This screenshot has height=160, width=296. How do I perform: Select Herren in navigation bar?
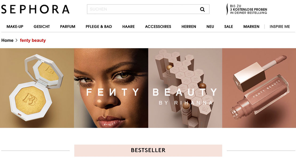(x=189, y=27)
